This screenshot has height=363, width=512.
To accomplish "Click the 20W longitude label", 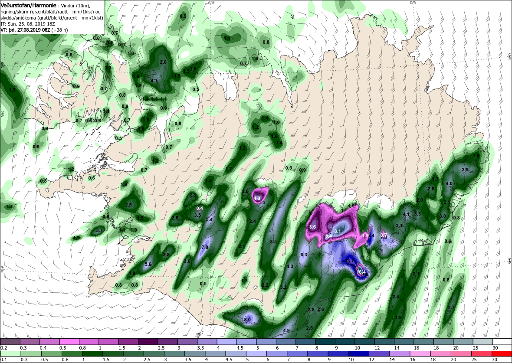I will click(211, 2).
